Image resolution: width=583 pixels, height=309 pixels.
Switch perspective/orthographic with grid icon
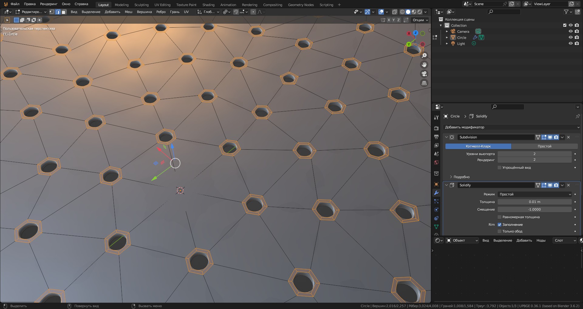pos(424,83)
